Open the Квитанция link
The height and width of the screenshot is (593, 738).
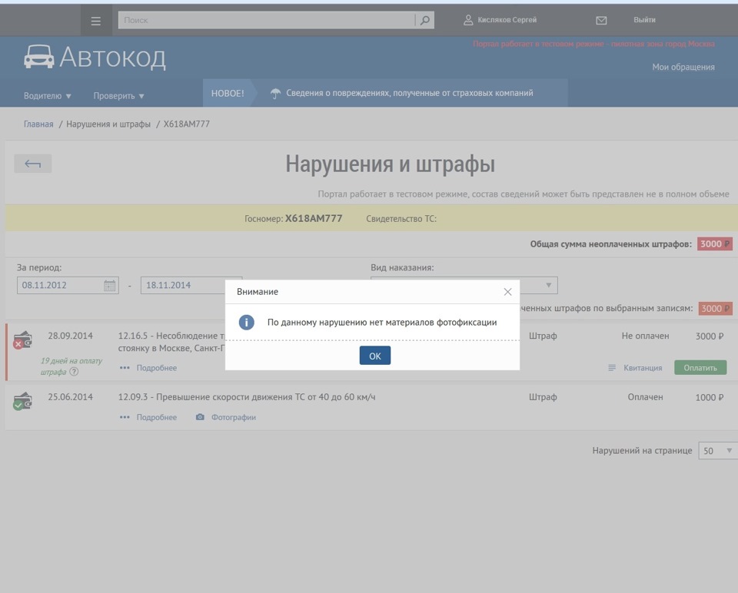point(642,368)
